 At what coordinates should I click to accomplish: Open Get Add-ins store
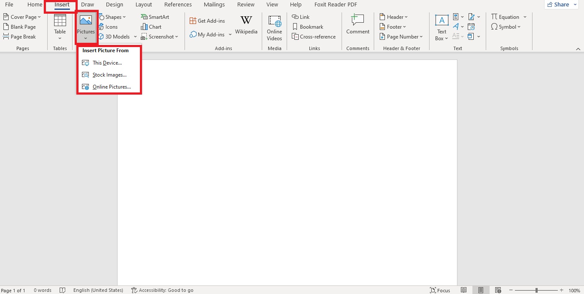pyautogui.click(x=207, y=20)
